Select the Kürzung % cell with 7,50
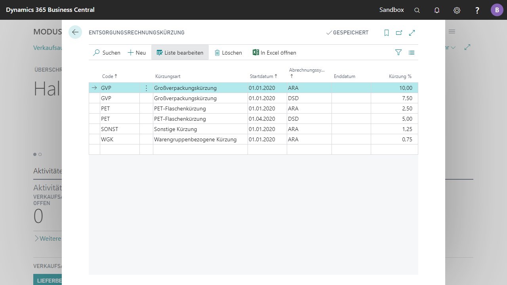The height and width of the screenshot is (285, 507). coord(394,98)
